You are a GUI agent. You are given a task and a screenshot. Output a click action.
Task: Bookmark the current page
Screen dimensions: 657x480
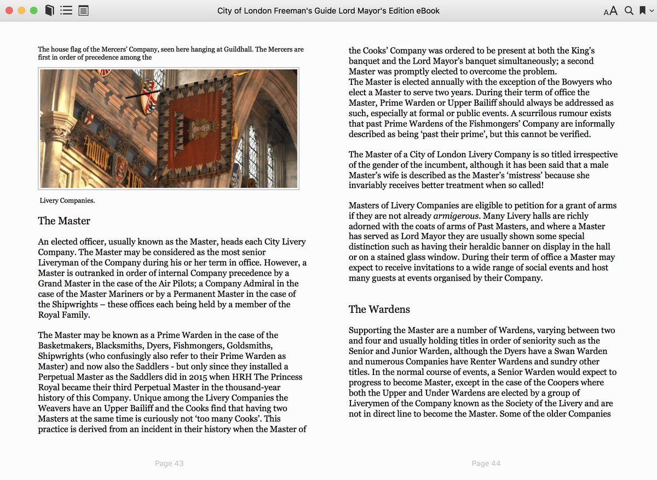pyautogui.click(x=642, y=10)
